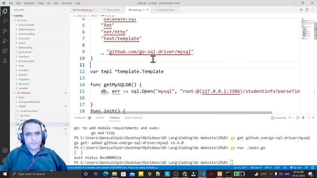Viewport: 317px width, 178px height.
Task: Show hidden tray icons chevron
Action: 271,174
